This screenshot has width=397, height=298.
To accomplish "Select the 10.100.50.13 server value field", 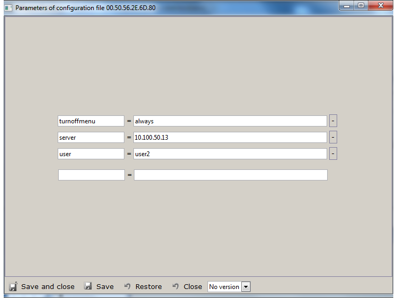I will [x=230, y=138].
